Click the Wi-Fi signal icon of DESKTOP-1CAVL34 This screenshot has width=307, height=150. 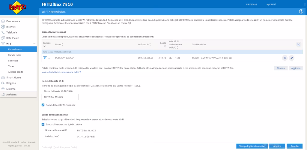[45, 57]
